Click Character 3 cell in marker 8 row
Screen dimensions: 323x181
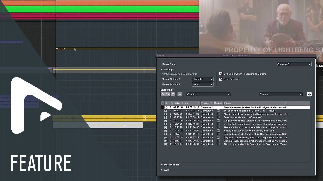207,131
